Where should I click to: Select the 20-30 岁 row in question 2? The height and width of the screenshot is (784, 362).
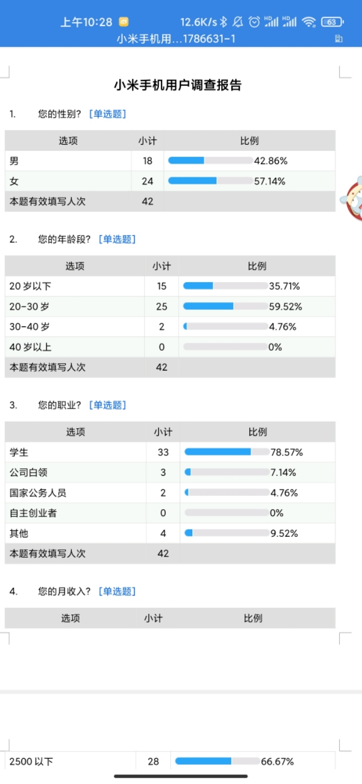(x=68, y=306)
